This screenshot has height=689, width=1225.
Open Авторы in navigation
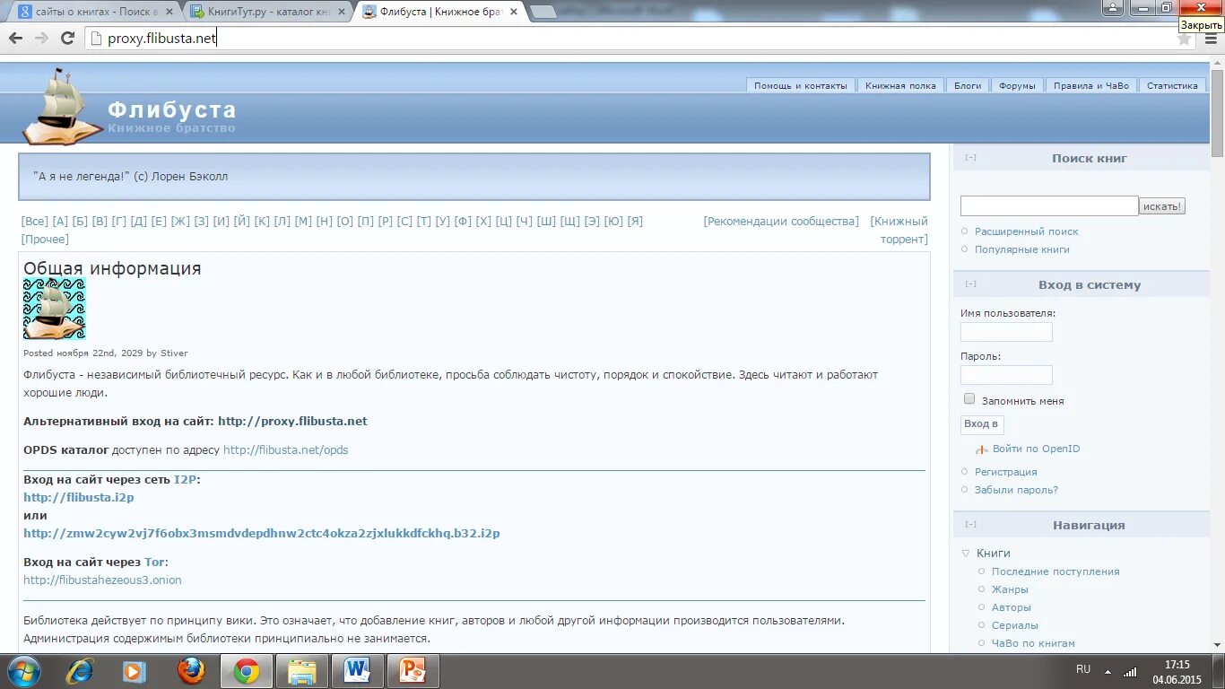click(x=1012, y=607)
